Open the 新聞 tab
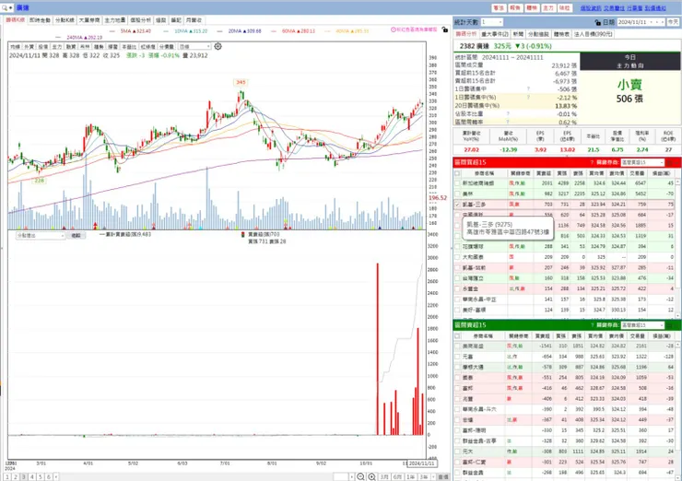This screenshot has width=682, height=481. pyautogui.click(x=518, y=34)
